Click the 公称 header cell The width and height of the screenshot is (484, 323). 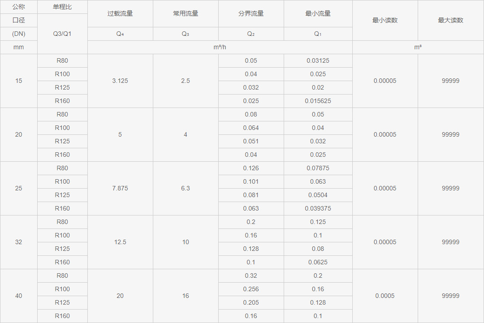pyautogui.click(x=19, y=7)
